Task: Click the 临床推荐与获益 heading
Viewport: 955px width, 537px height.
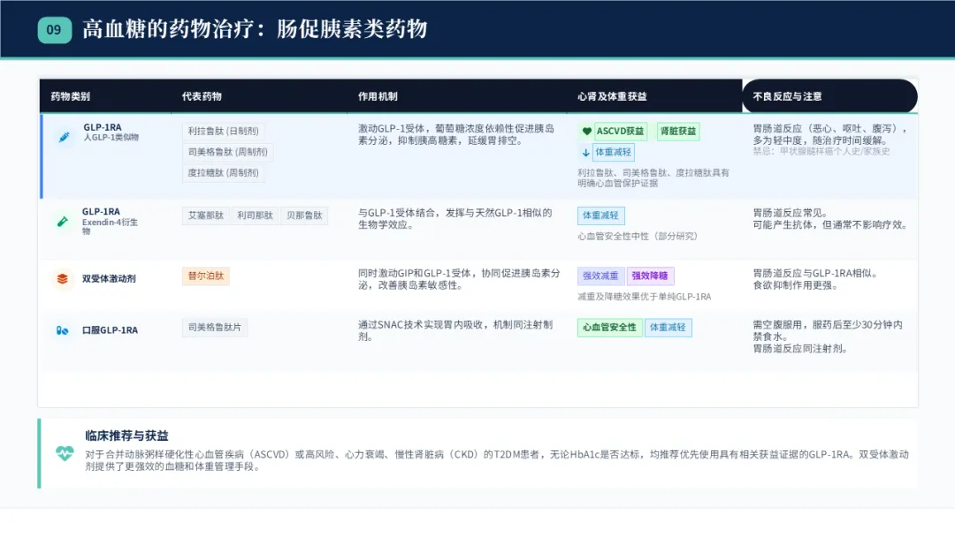Action: pos(126,435)
